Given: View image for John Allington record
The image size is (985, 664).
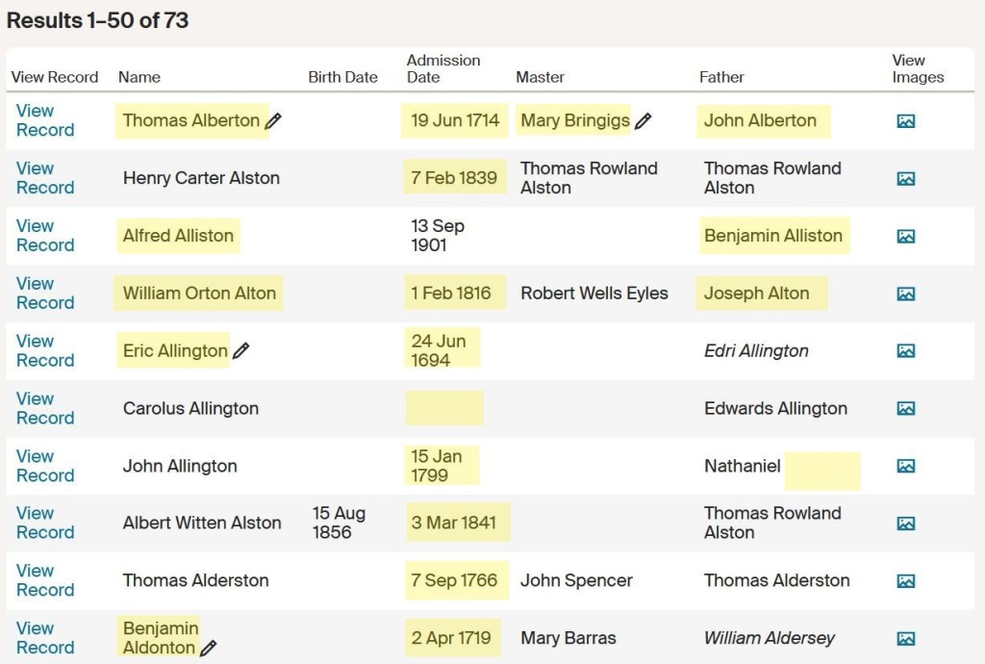Looking at the screenshot, I should [905, 467].
